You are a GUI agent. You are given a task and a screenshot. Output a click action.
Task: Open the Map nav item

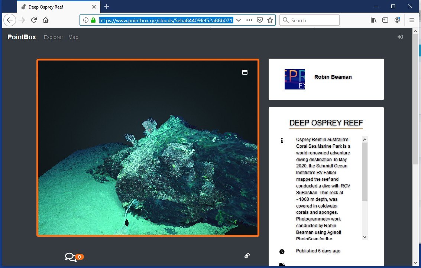73,37
